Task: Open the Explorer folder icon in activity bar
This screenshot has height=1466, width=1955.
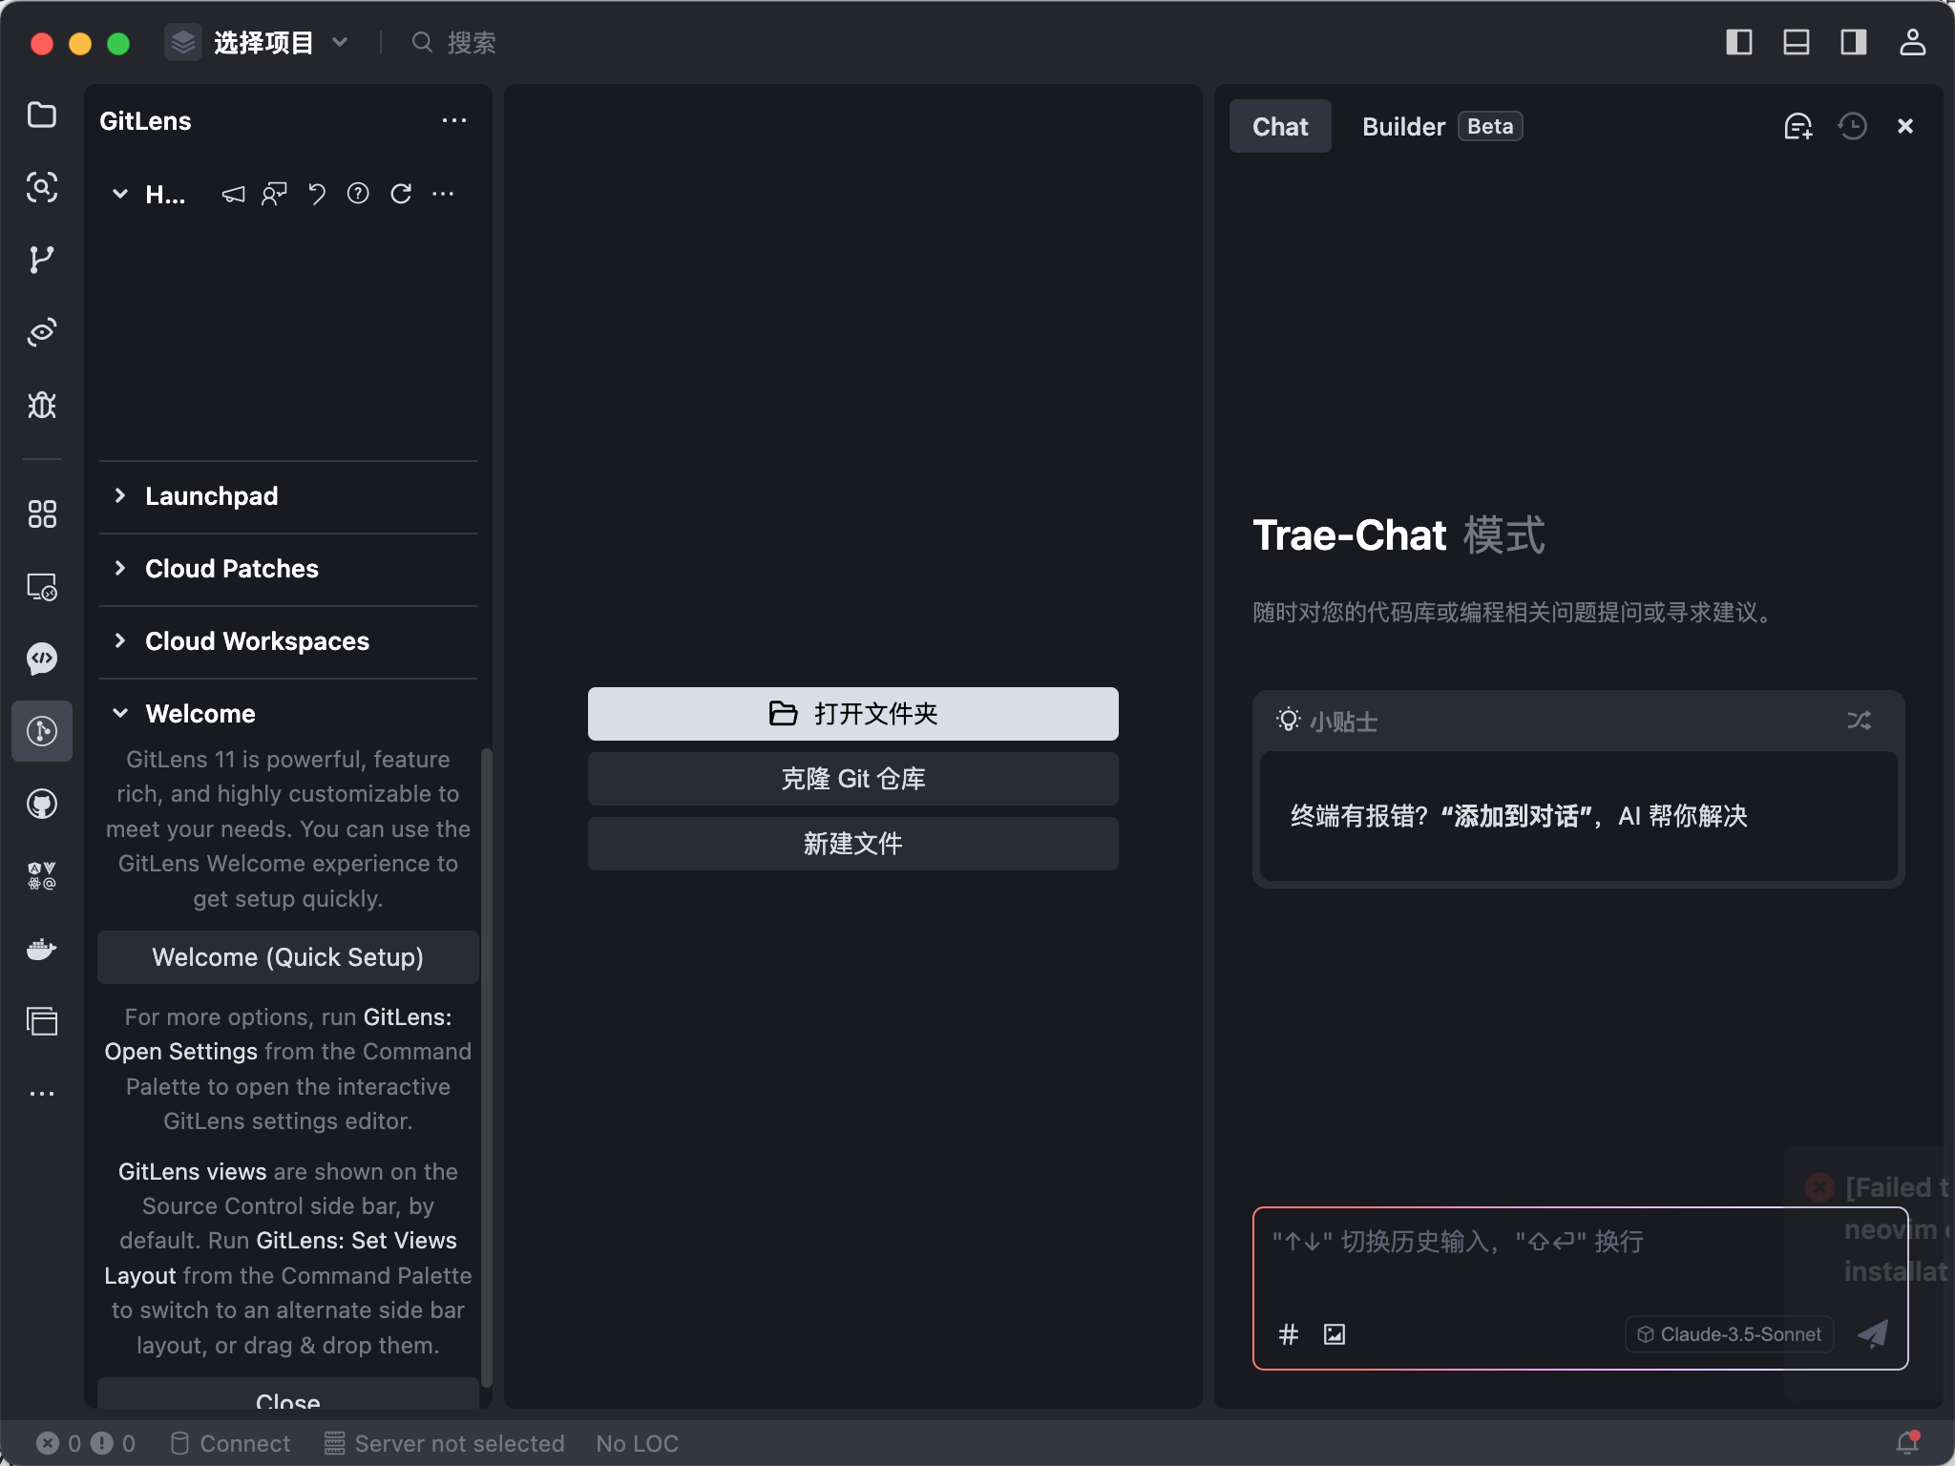Action: (41, 115)
